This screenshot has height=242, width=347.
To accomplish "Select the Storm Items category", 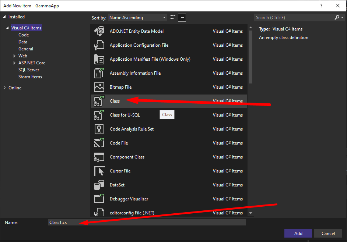I will pyautogui.click(x=30, y=77).
